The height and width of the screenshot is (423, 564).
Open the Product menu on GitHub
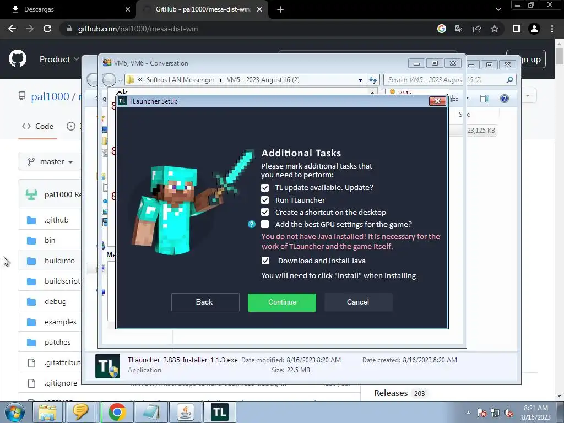(59, 59)
